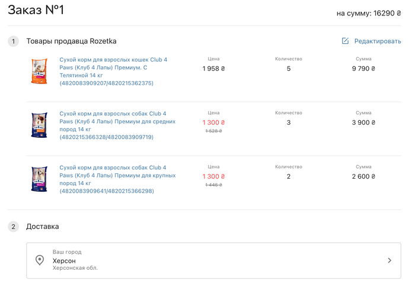Expand city selector with the chevron arrow
415x284 pixels.
pyautogui.click(x=390, y=260)
